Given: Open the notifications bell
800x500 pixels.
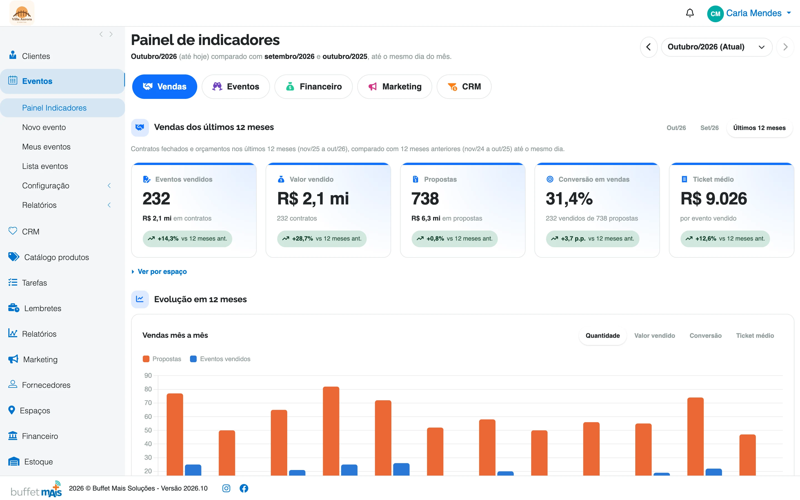Looking at the screenshot, I should point(690,13).
